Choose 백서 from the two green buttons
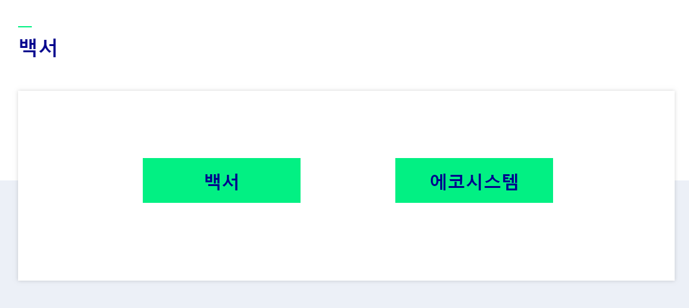689x308 pixels. (x=221, y=180)
